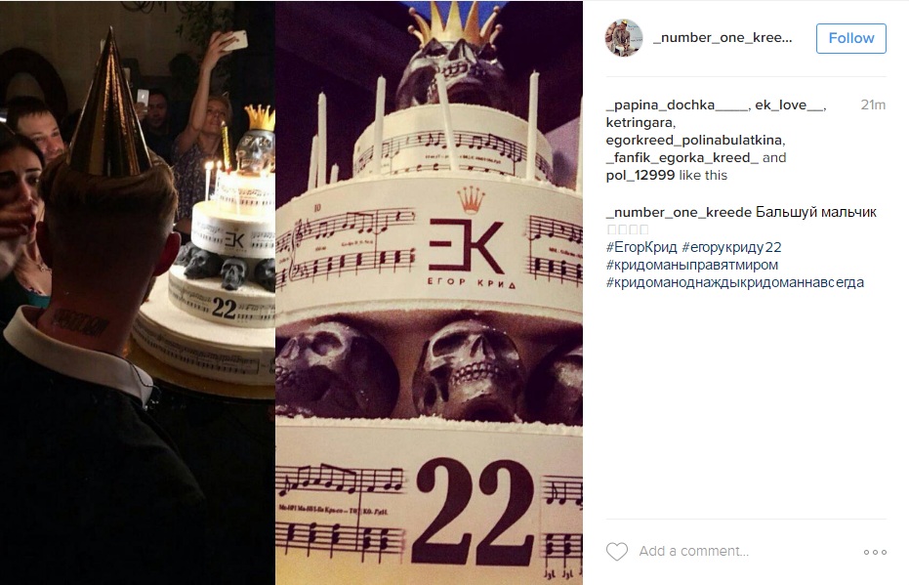Click the 21m post timestamp

click(x=873, y=104)
